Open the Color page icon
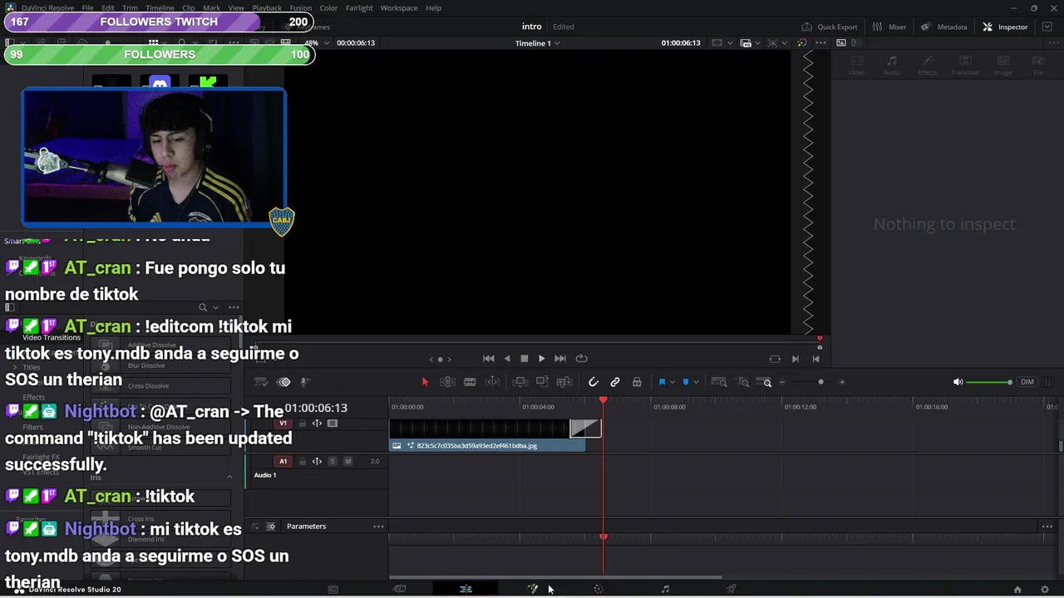This screenshot has height=598, width=1064. 598,589
